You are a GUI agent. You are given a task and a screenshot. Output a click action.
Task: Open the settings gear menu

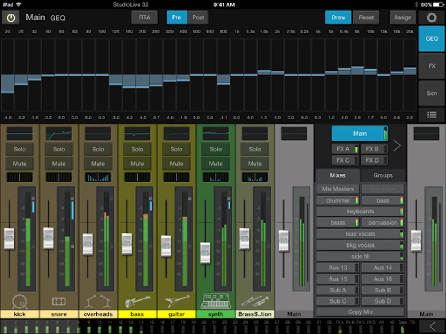point(431,17)
